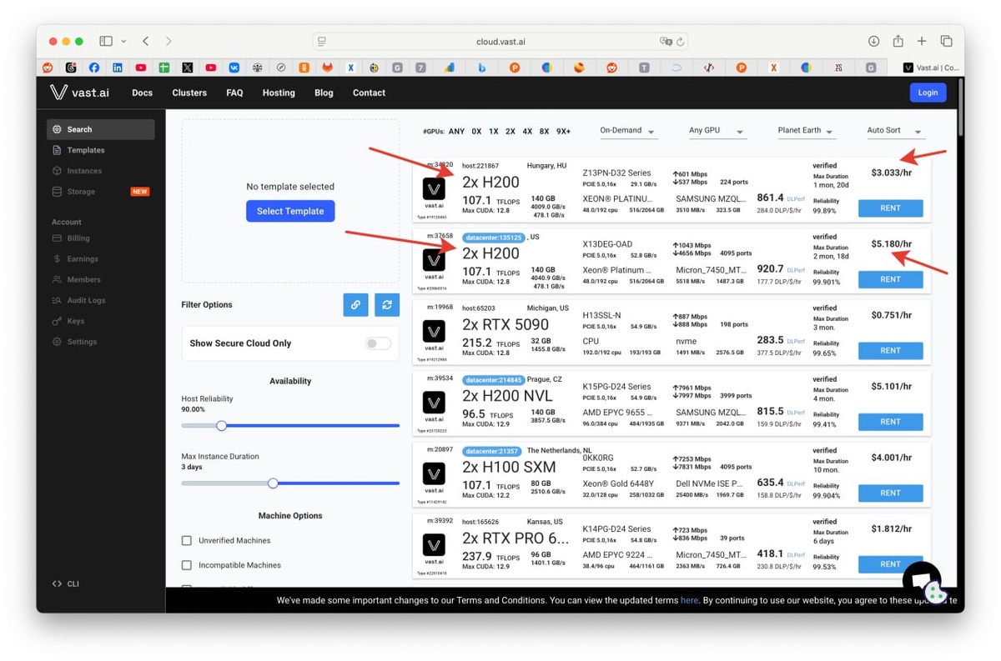1001x661 pixels.
Task: Rent the $3.033/hr 2x H200 machine
Action: click(890, 208)
